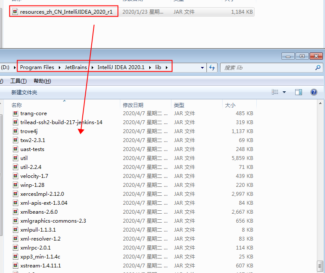This screenshot has width=325, height=273.
Task: Click the search magnifier icon
Action: tap(318, 67)
